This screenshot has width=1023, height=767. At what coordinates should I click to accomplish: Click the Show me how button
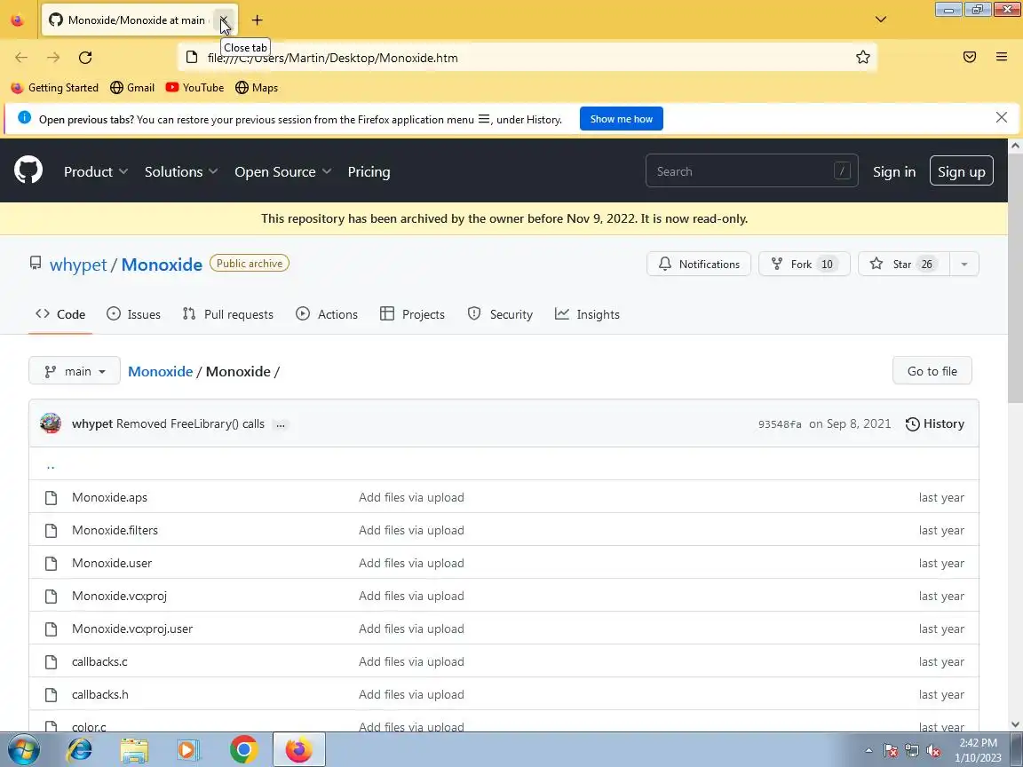(x=621, y=119)
